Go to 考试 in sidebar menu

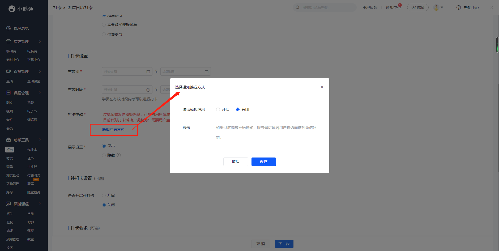tap(10, 158)
